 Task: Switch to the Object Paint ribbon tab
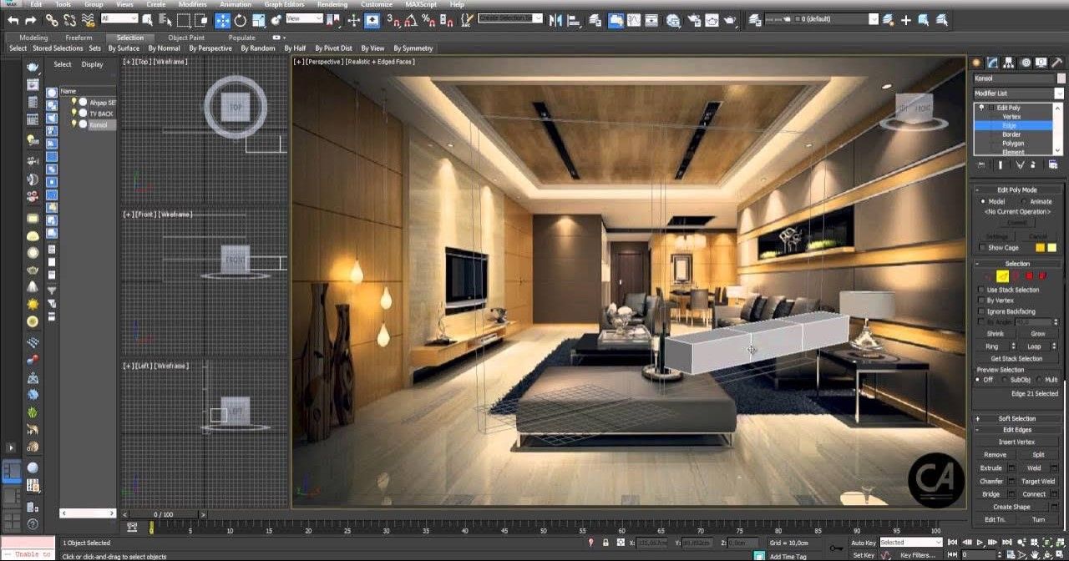185,38
